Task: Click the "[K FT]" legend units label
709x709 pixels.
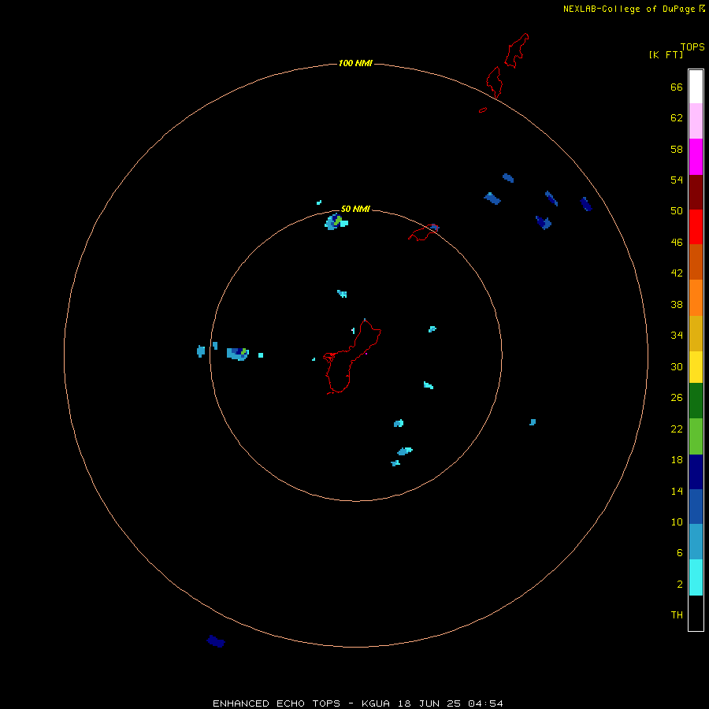Action: 666,54
